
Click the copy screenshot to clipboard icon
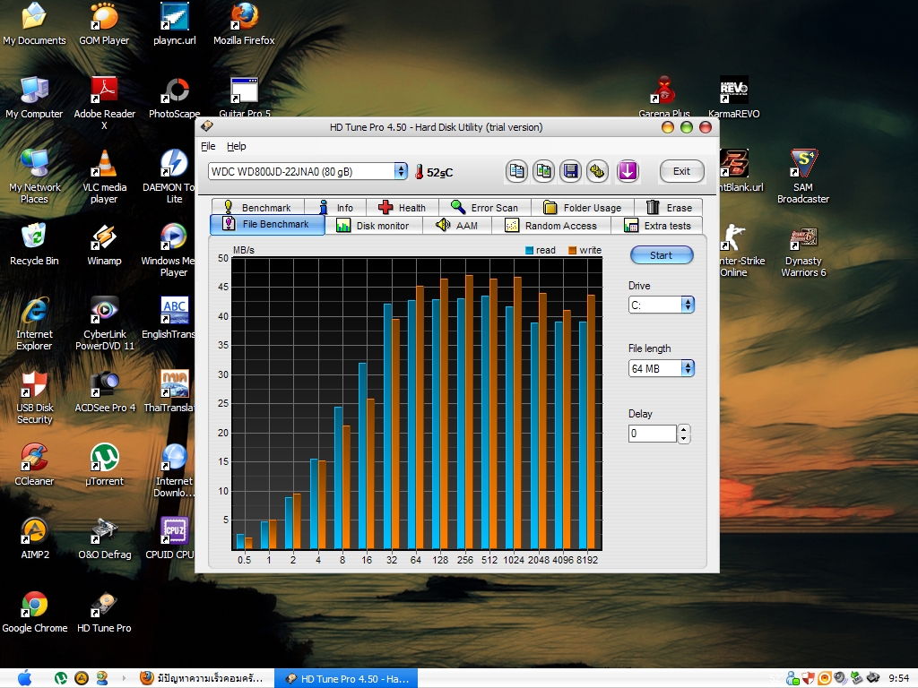click(x=543, y=171)
